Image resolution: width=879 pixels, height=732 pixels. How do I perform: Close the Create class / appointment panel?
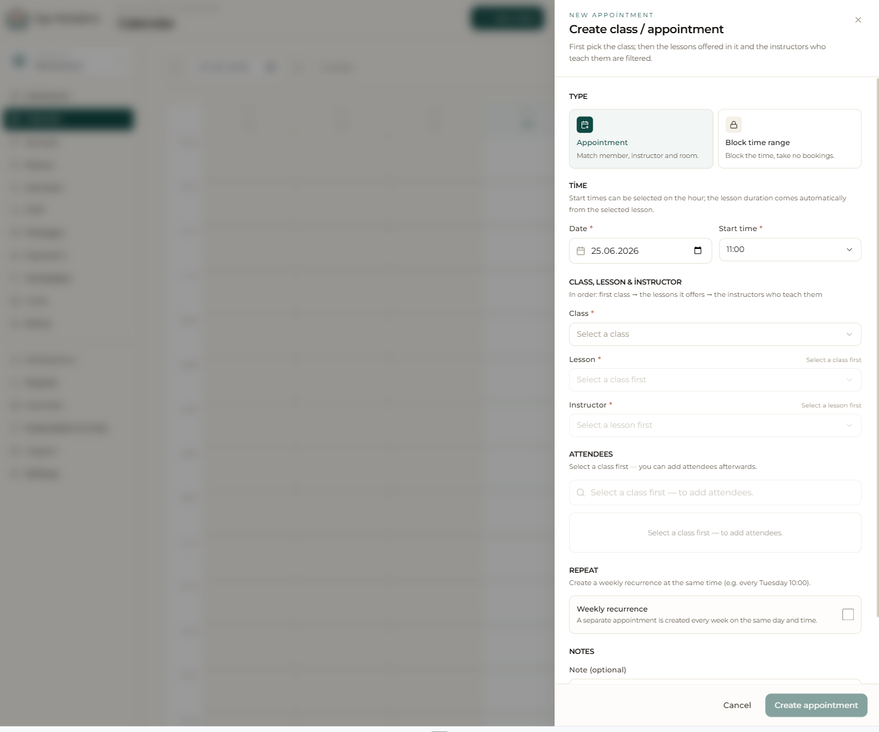(857, 20)
